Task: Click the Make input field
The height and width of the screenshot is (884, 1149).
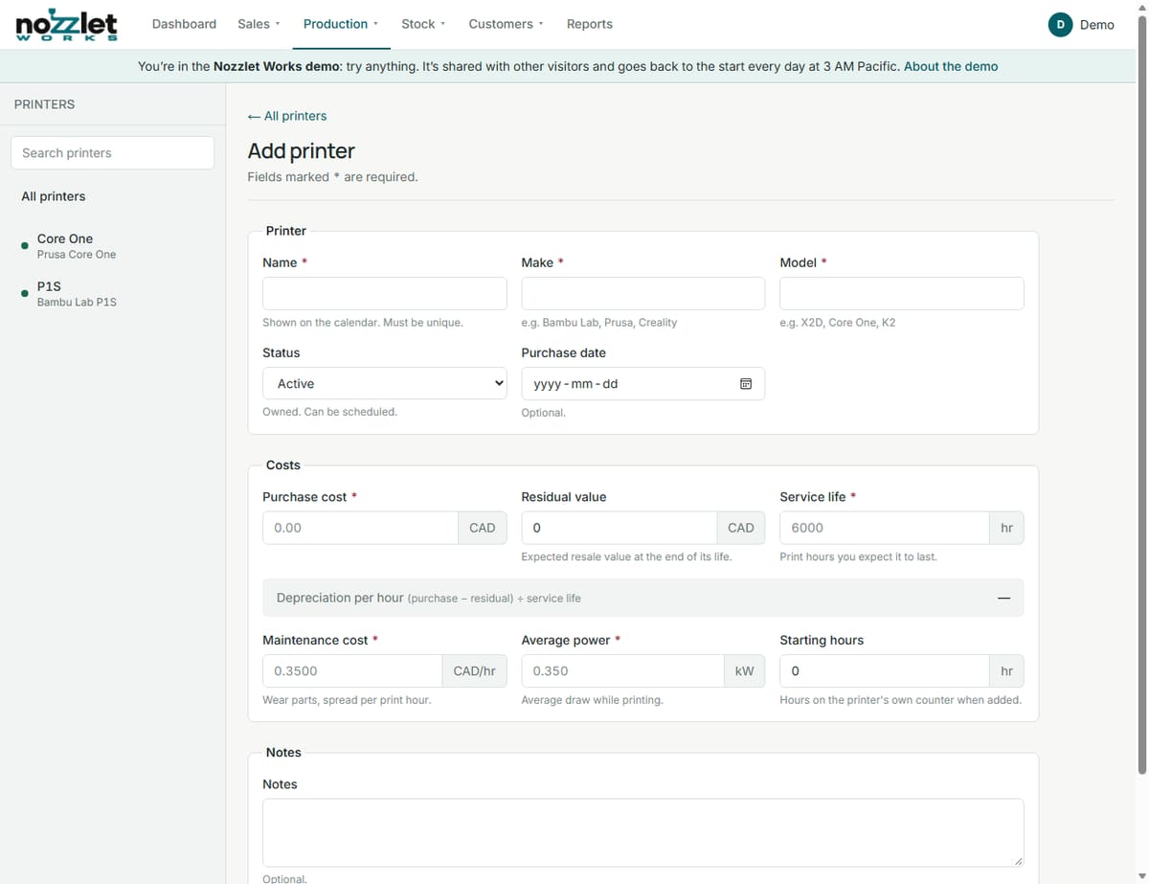Action: [x=643, y=294]
